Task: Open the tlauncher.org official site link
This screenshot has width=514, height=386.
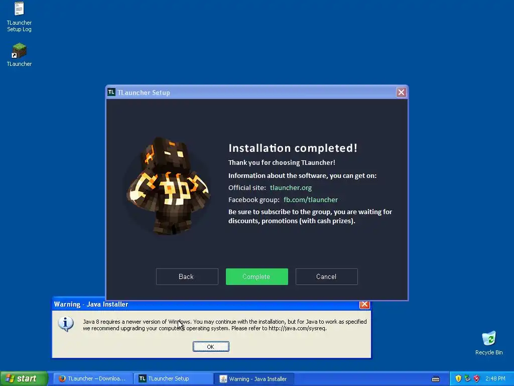Action: (x=291, y=188)
